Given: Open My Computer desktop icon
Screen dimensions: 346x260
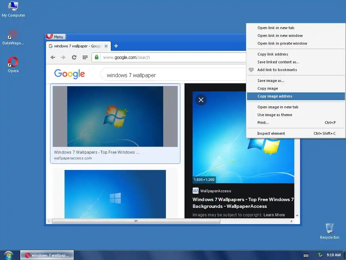Looking at the screenshot, I should click(x=13, y=9).
